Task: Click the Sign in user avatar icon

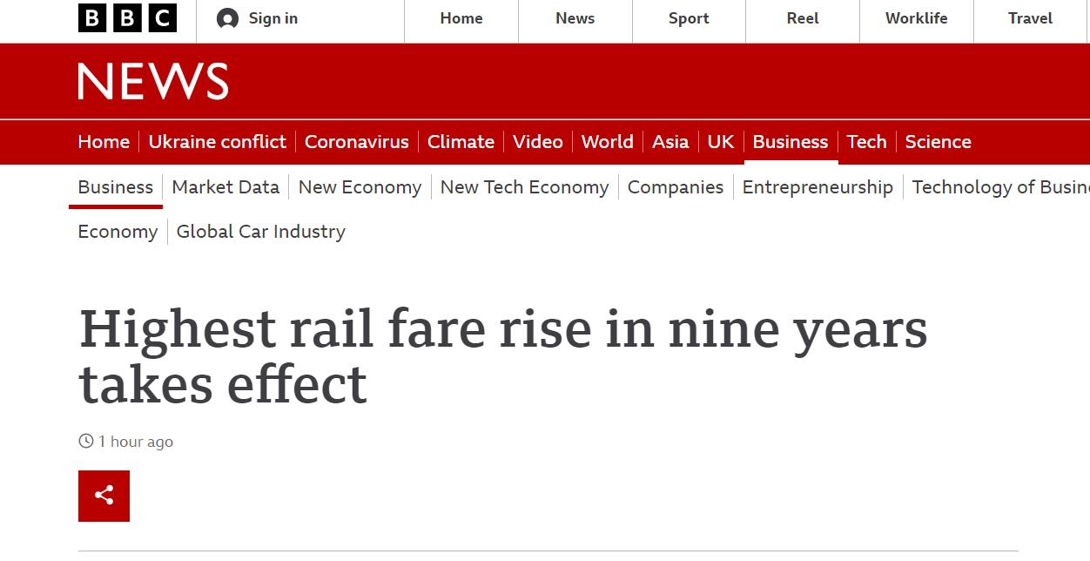Action: tap(227, 18)
